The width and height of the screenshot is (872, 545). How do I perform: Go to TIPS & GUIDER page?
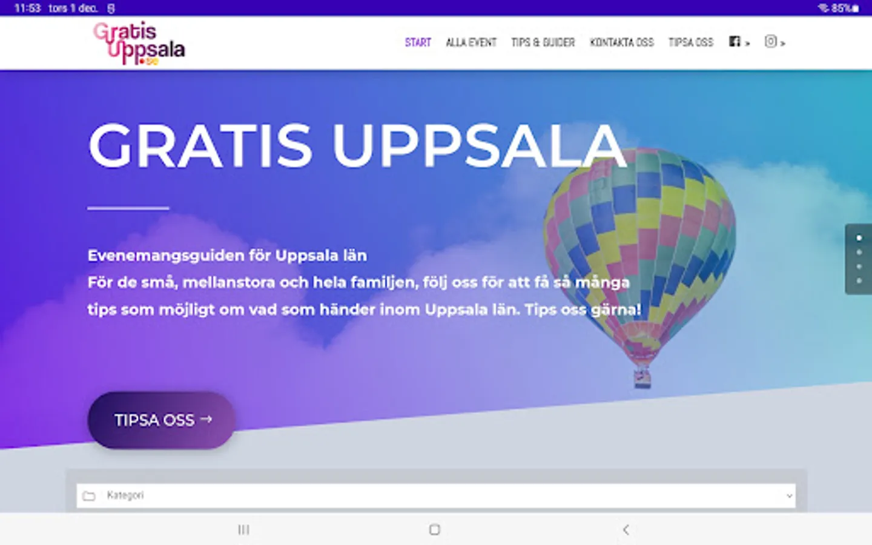tap(543, 42)
